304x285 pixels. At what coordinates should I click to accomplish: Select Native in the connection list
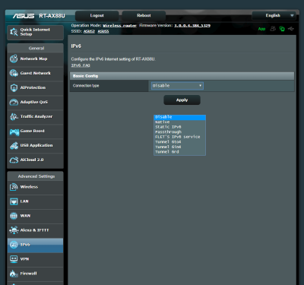(179, 122)
